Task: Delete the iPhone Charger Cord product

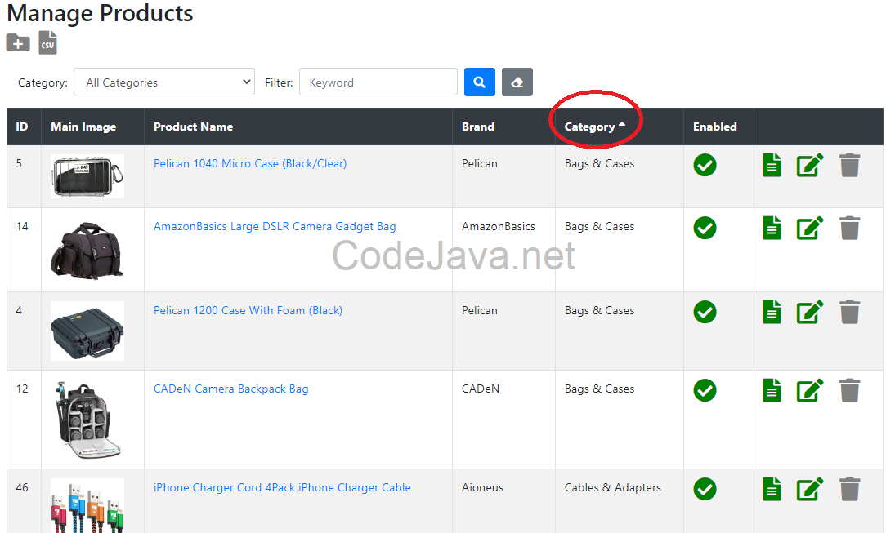Action: pos(849,489)
